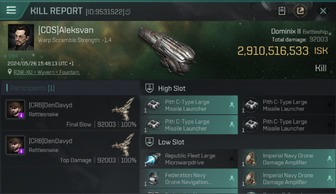
Task: Open the R3W-XU location link
Action: [47, 72]
